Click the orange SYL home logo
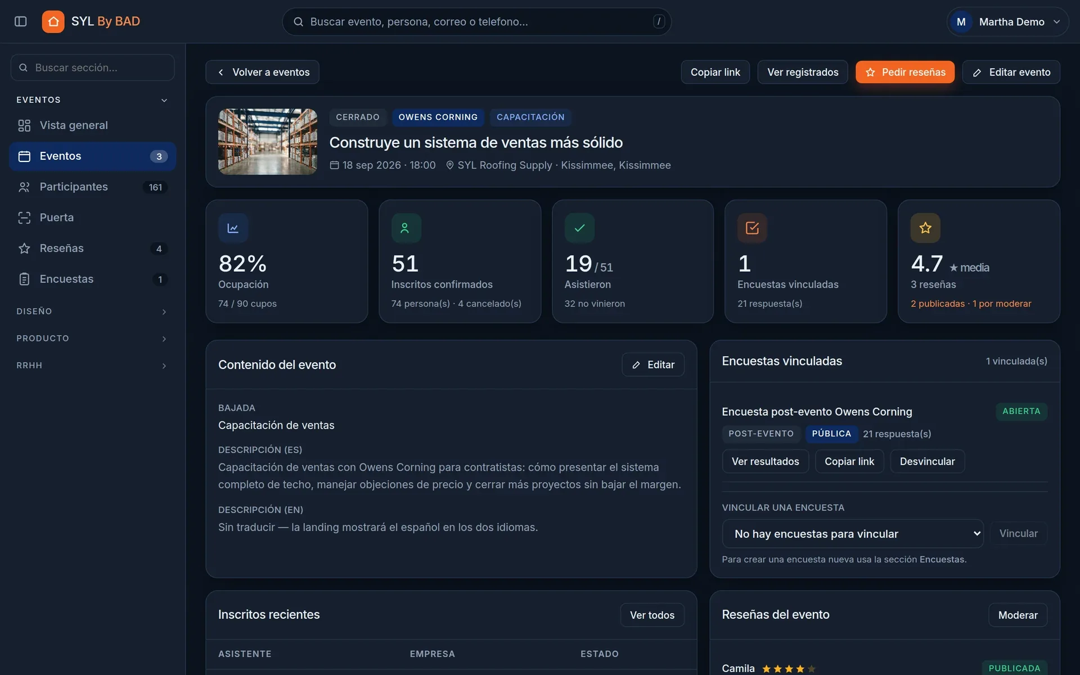 pyautogui.click(x=53, y=21)
